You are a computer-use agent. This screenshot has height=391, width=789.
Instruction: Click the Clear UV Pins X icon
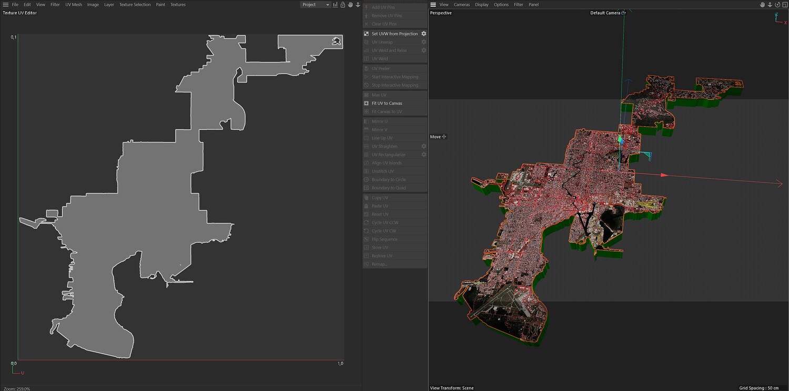(367, 24)
